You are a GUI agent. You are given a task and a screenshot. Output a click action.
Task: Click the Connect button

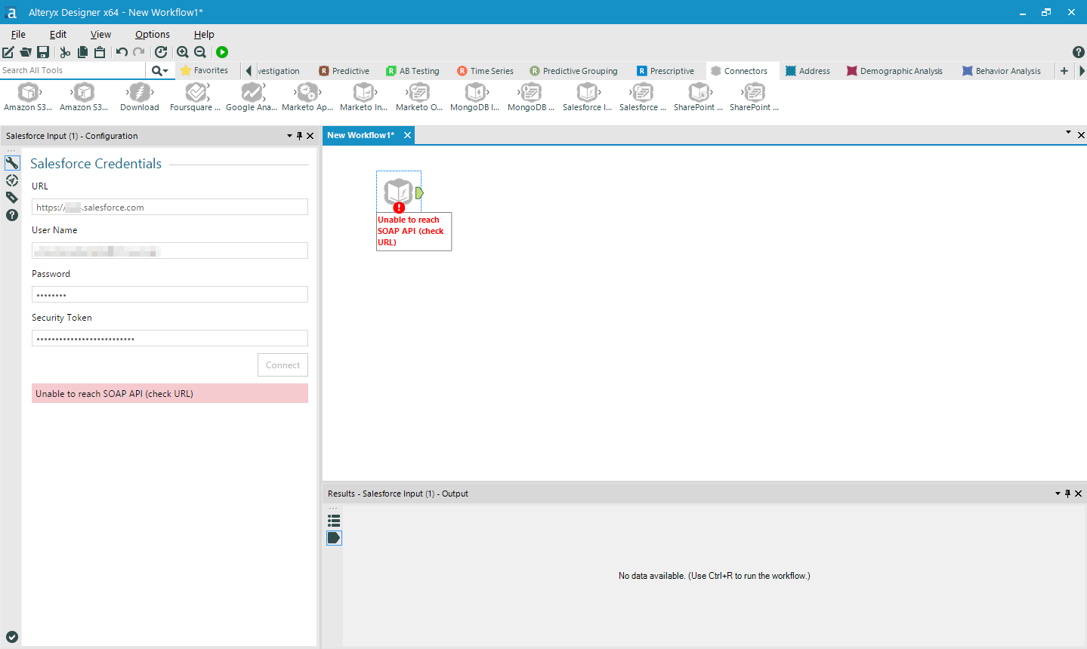tap(283, 364)
